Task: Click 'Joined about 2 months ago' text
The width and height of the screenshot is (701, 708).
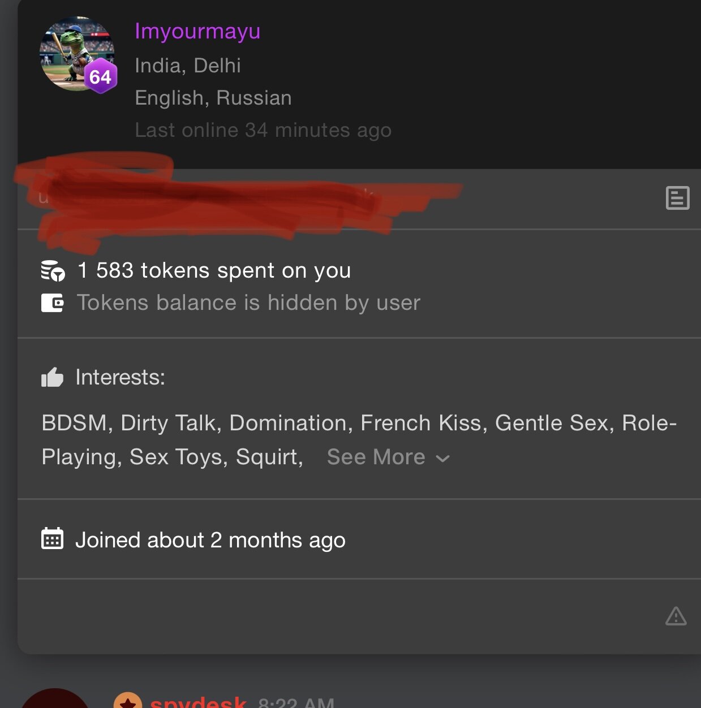Action: pyautogui.click(x=210, y=540)
